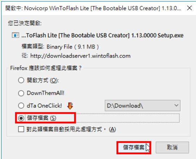Select the 儲存檔案 (S) radio button
Image resolution: width=196 pixels, height=159 pixels.
(x=21, y=118)
